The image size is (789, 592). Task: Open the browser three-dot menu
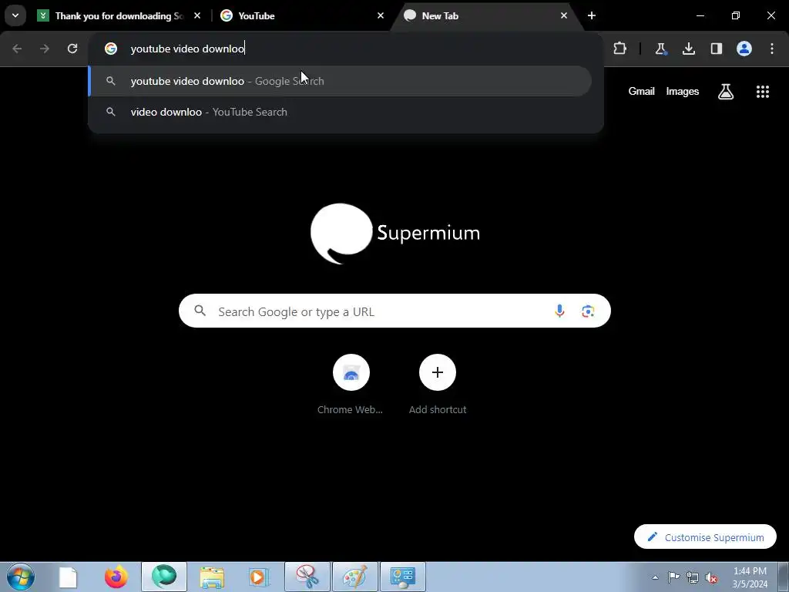[772, 49]
